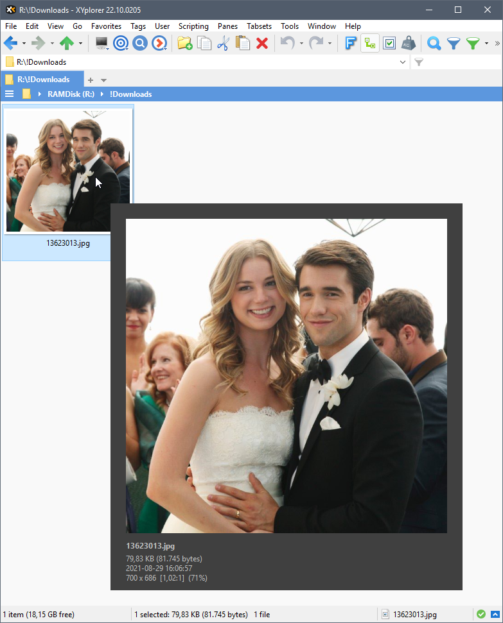The image size is (503, 623).
Task: Open the tab list dropdown arrow
Action: coord(104,80)
